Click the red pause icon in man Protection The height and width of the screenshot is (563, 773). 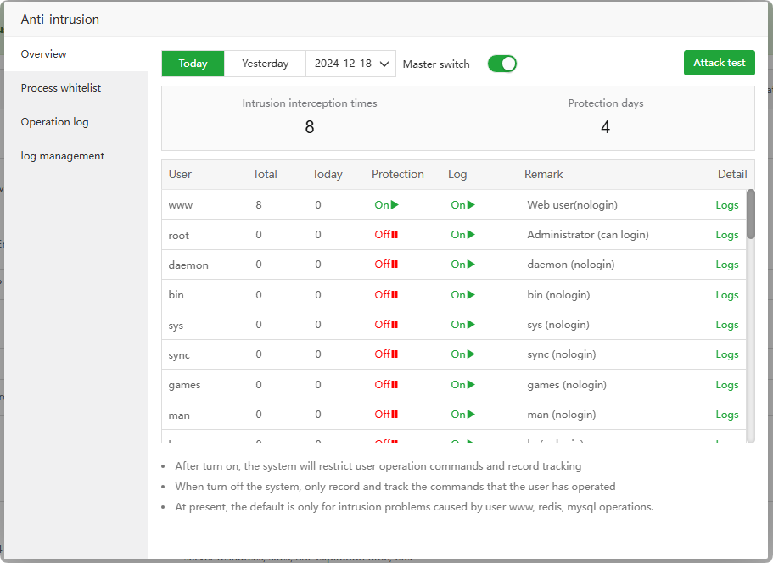pyautogui.click(x=395, y=415)
